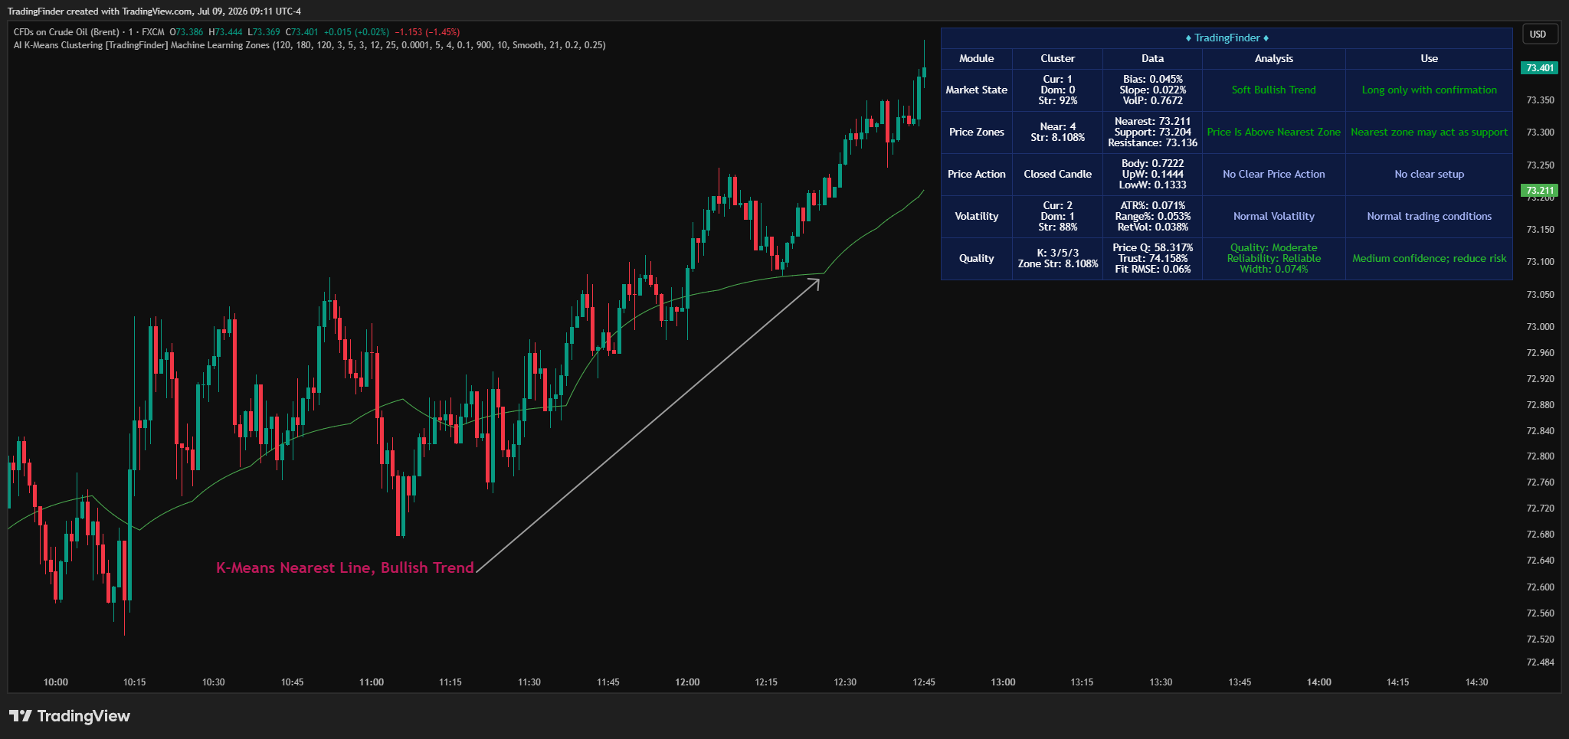This screenshot has height=739, width=1569.
Task: Click the Cur: 2 Dom: 1 Str: 88% cell
Action: tap(1057, 216)
